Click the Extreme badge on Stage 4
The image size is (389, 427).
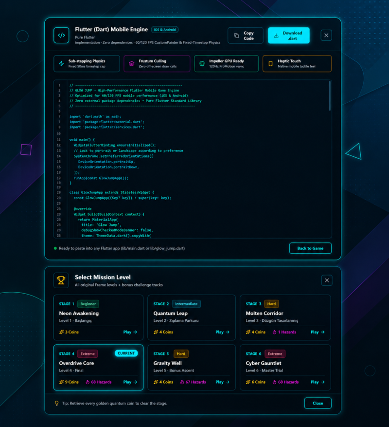pos(88,354)
